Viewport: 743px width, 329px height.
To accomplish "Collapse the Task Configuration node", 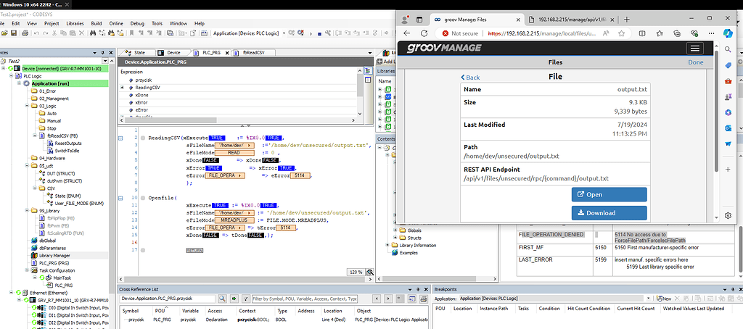I will 27,270.
